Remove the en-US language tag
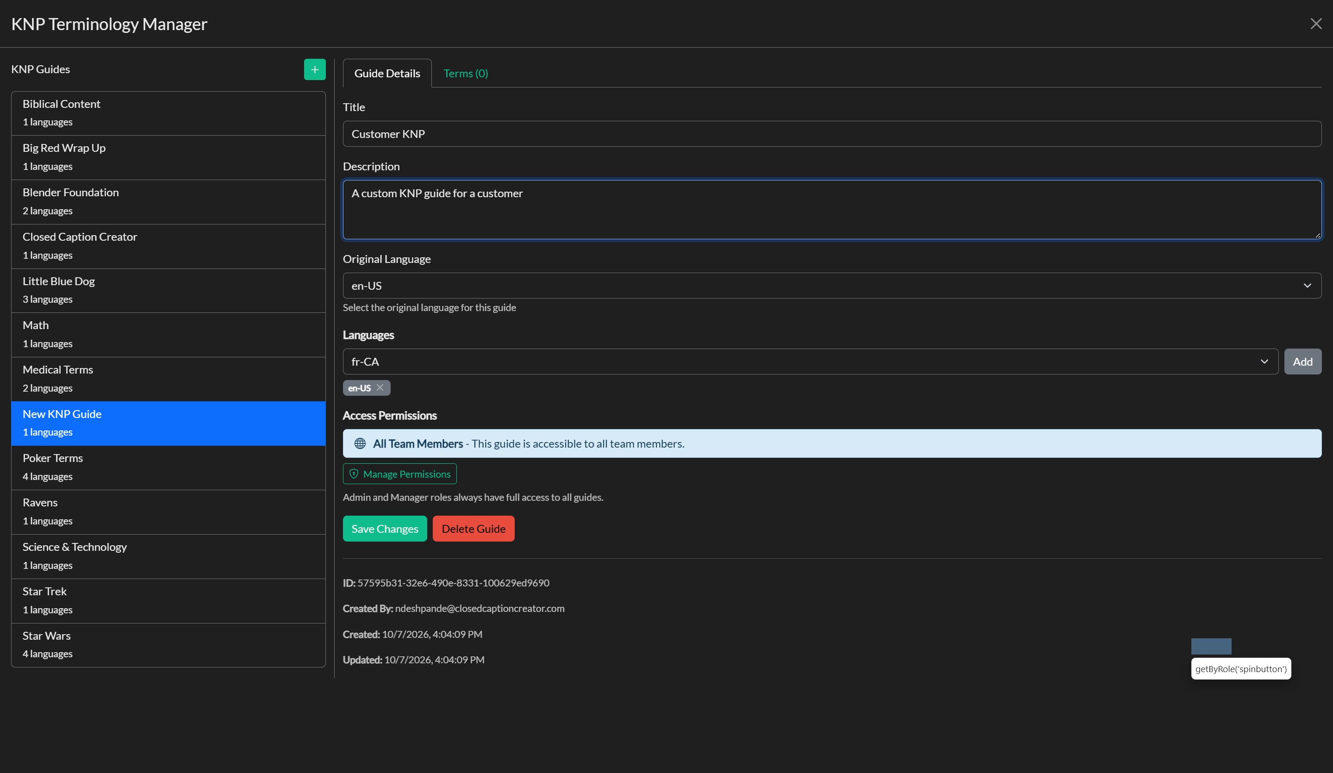The height and width of the screenshot is (773, 1333). [x=380, y=388]
